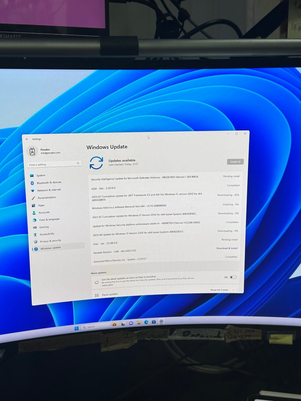The width and height of the screenshot is (301, 401).
Task: Click Windows Malicious Software Removal Tool row
Action: (165, 206)
